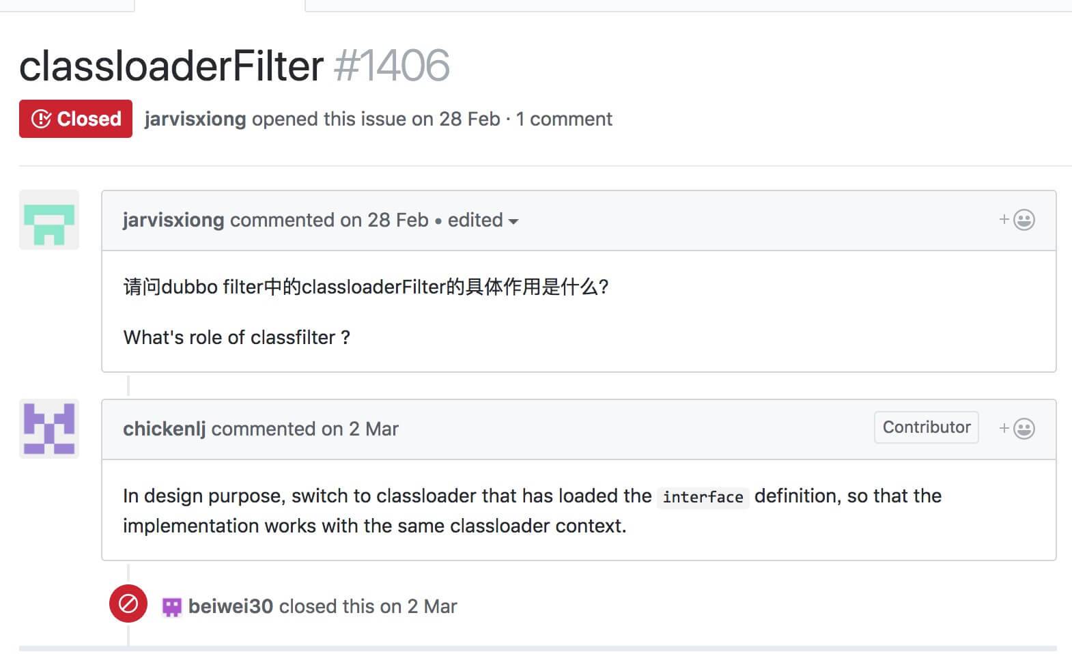Add reaction to jarvisxiong's comment
The image size is (1072, 654).
click(x=1017, y=220)
